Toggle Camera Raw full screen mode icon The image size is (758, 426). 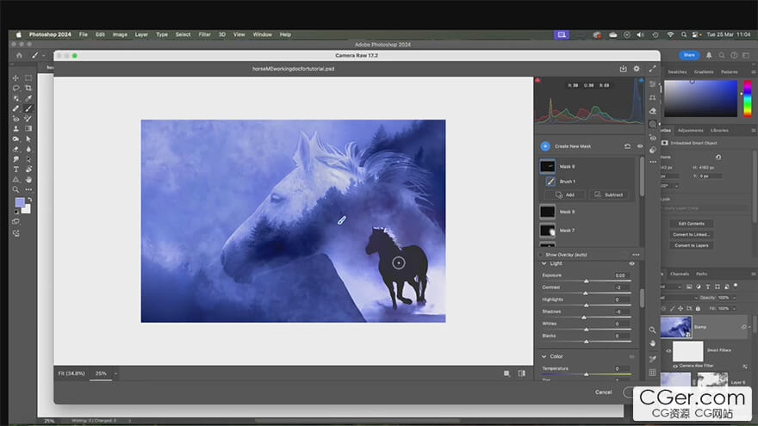point(652,69)
